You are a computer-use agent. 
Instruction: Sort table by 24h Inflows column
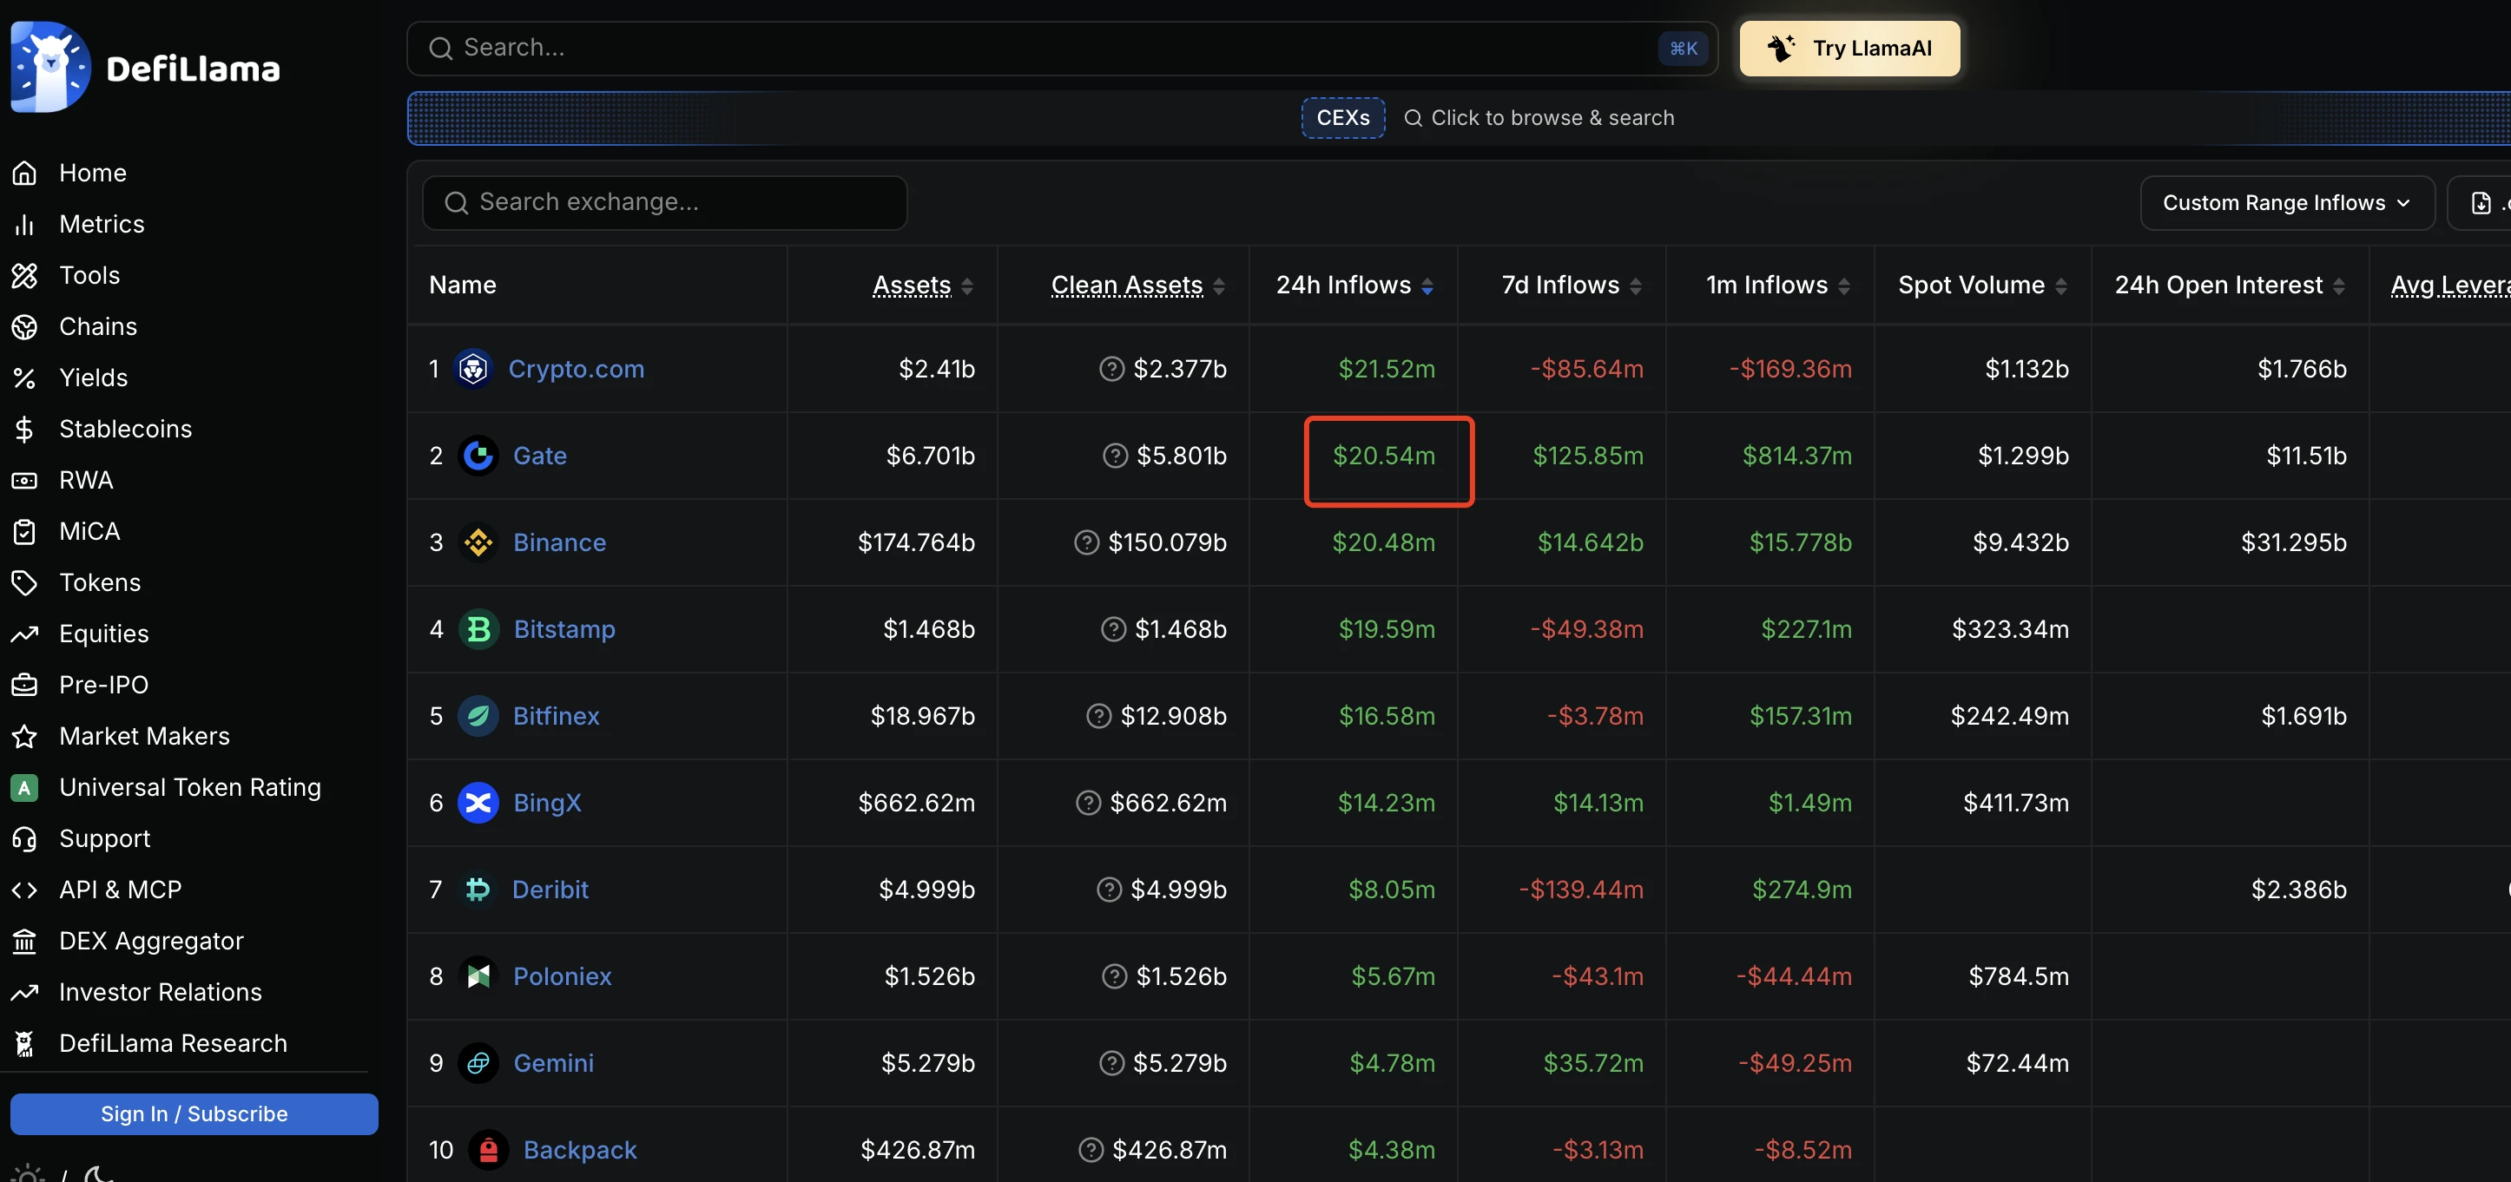(x=1354, y=286)
